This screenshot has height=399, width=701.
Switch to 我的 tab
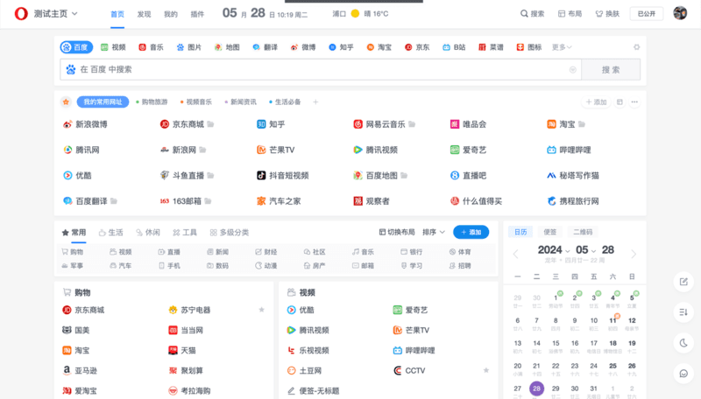tap(171, 14)
